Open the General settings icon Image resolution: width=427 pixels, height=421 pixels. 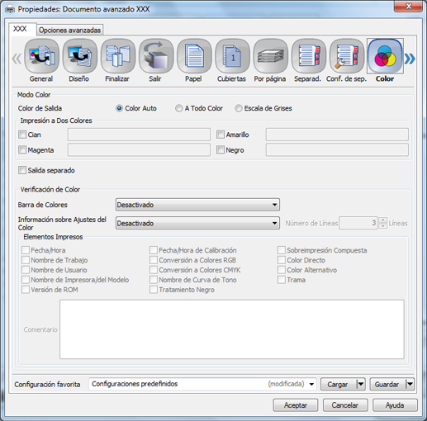[41, 56]
